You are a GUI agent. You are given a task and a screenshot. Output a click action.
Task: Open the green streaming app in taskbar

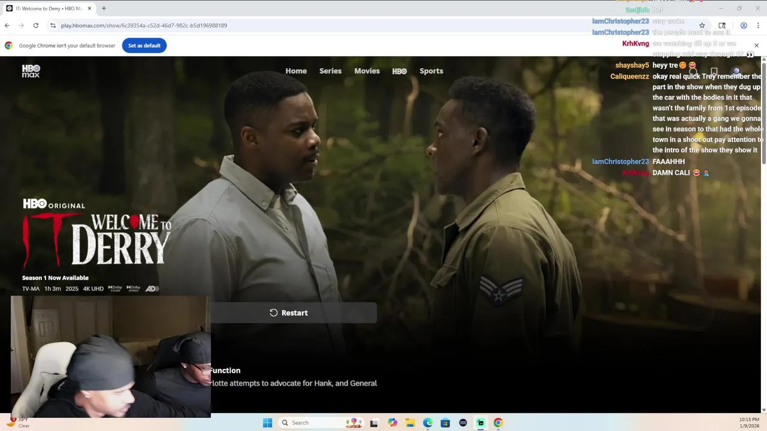(481, 423)
